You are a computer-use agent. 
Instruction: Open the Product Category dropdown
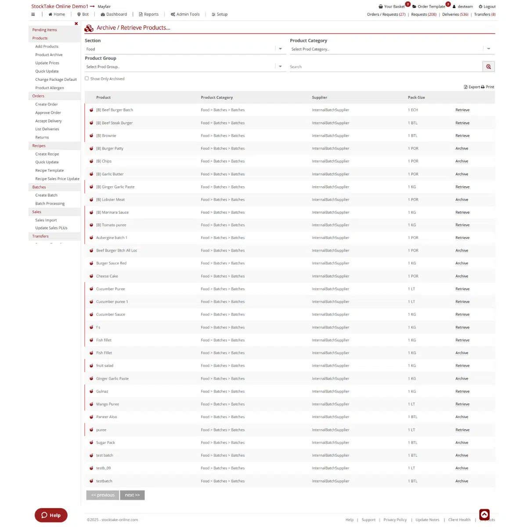click(x=488, y=49)
